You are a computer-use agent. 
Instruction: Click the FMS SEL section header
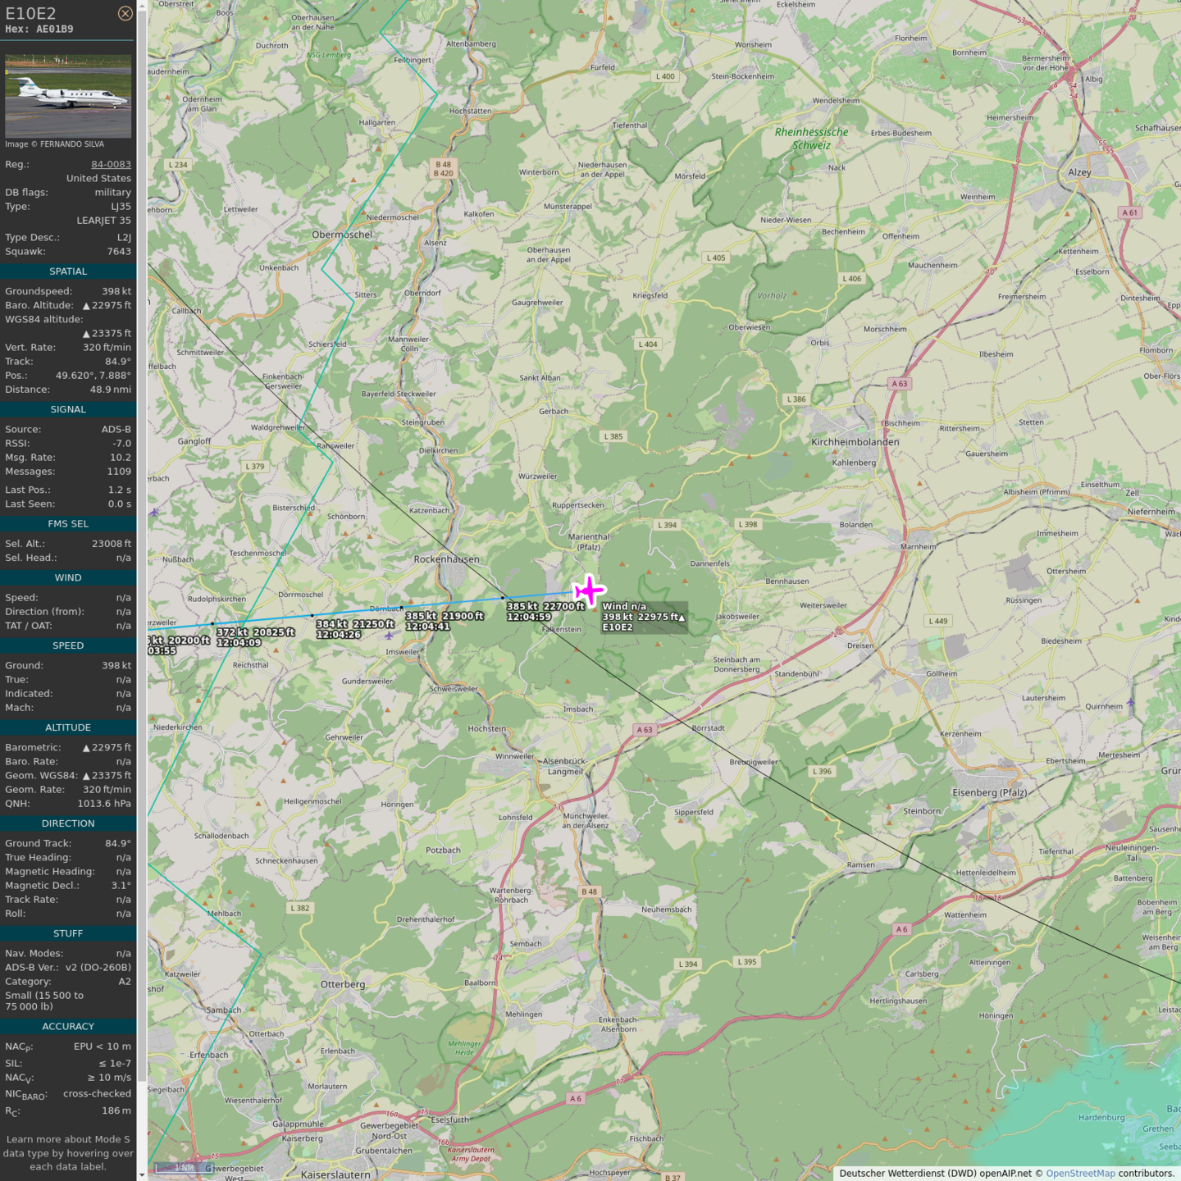(68, 524)
